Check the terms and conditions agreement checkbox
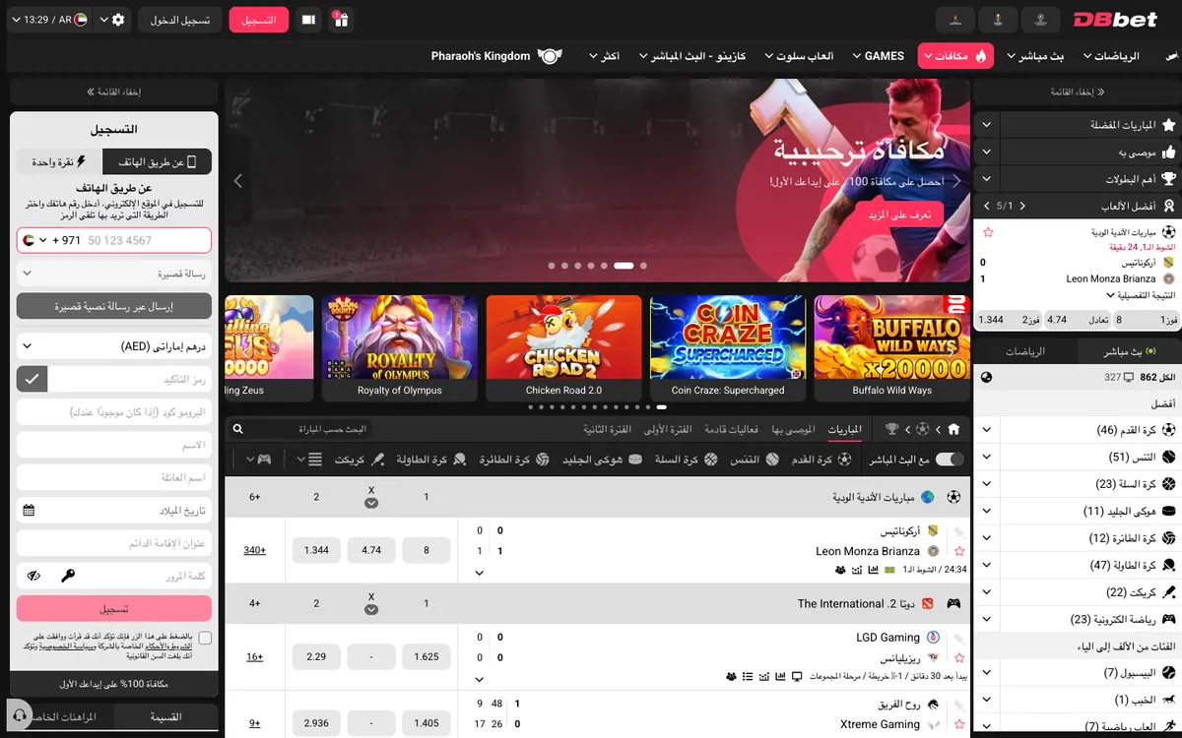The image size is (1182, 738). [x=205, y=638]
